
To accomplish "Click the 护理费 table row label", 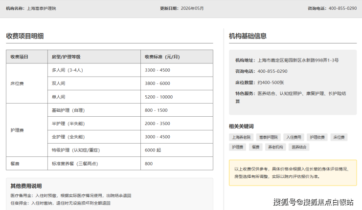I will pos(27,130).
